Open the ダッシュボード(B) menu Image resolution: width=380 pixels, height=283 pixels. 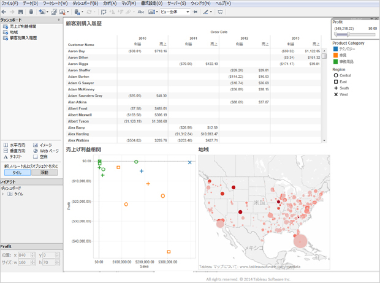pyautogui.click(x=85, y=3)
